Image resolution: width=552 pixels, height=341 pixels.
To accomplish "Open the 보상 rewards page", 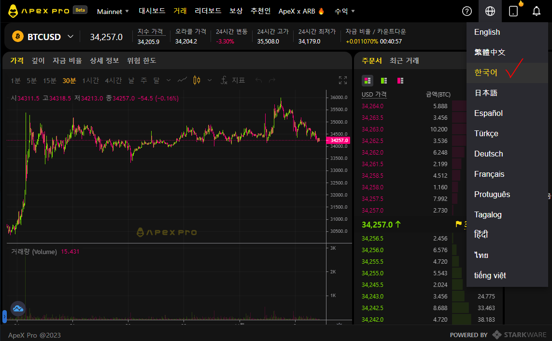I will (236, 11).
